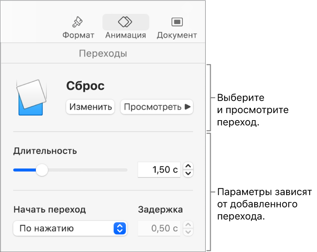Click the Формат paintbrush icon

(x=77, y=22)
